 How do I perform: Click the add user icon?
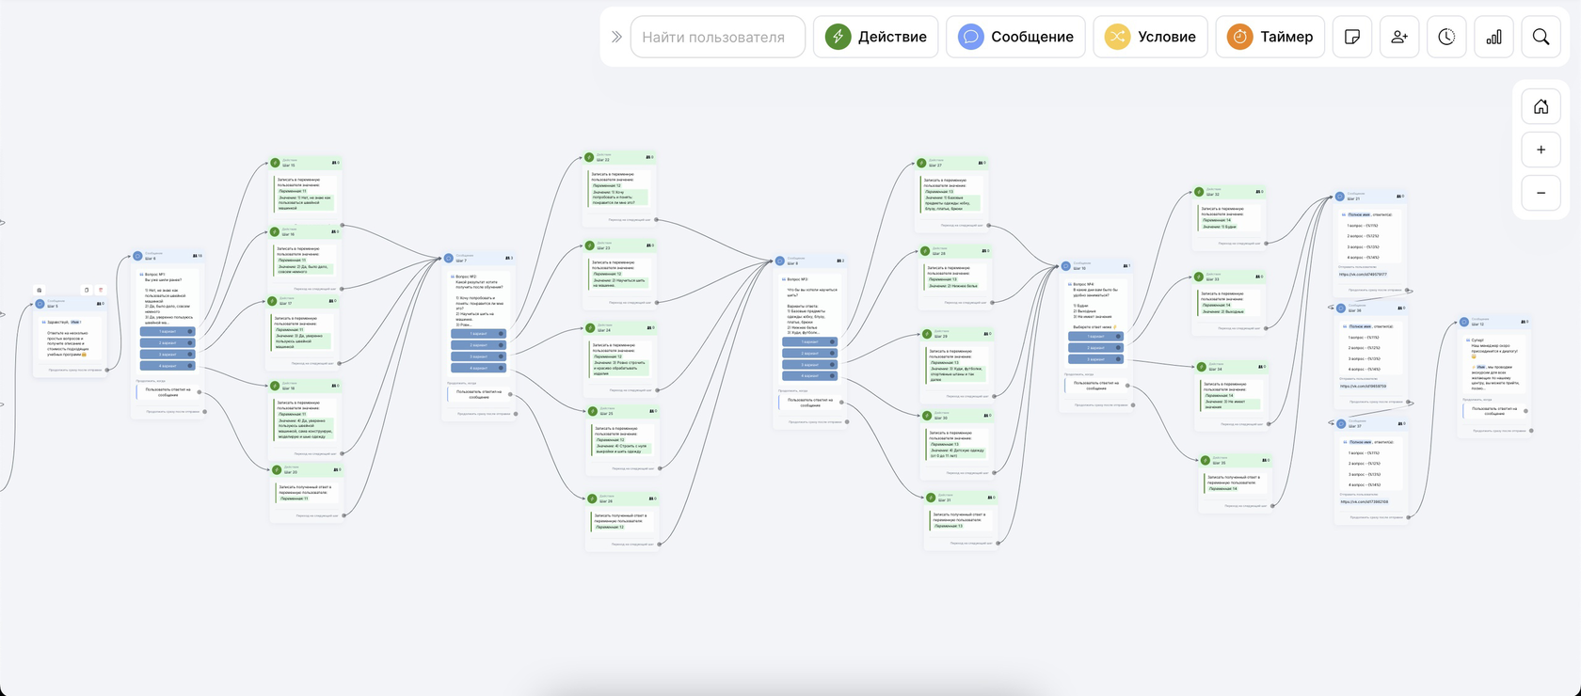(1399, 37)
